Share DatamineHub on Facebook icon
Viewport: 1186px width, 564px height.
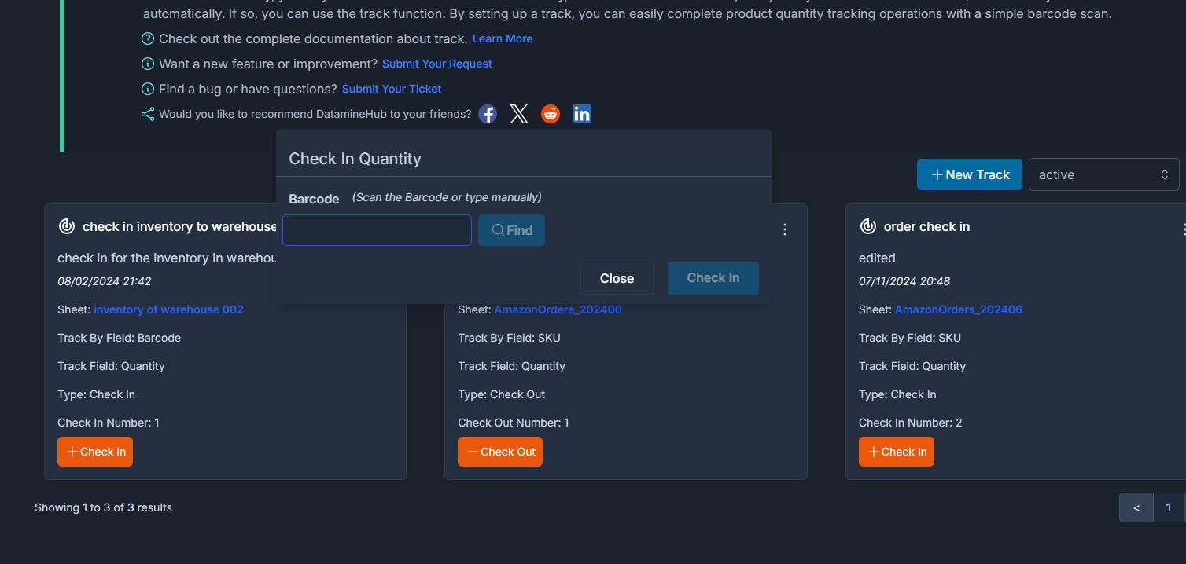[x=488, y=114]
